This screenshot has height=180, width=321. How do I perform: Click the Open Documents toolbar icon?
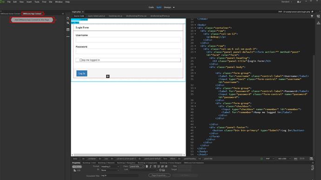pyautogui.click(x=68, y=18)
